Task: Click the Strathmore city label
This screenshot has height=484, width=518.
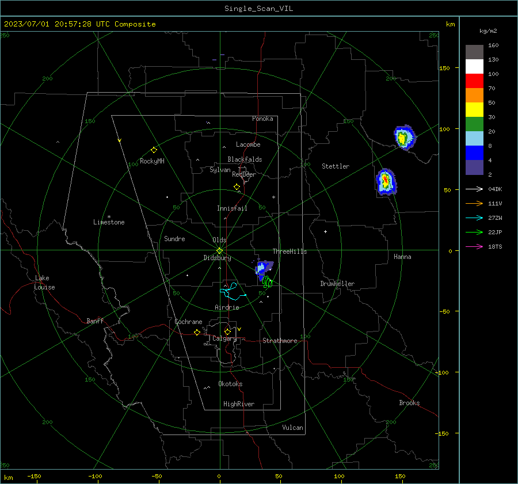Action: click(280, 341)
